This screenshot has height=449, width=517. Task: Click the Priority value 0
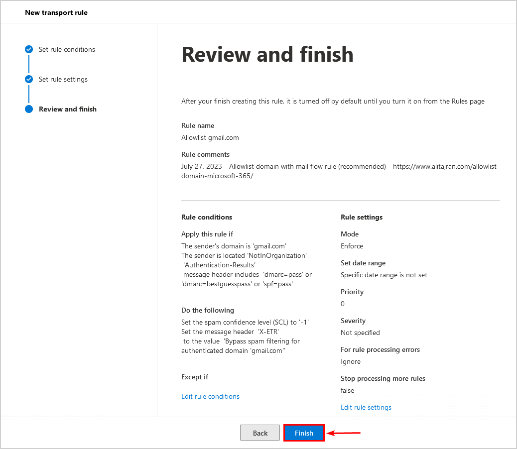(x=343, y=304)
